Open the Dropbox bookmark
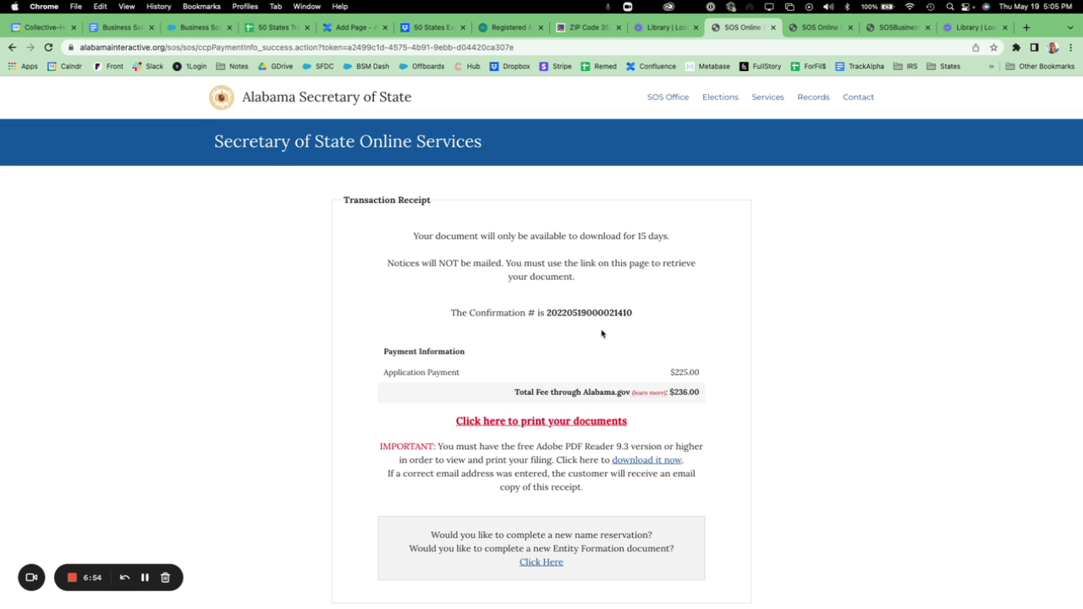This screenshot has width=1083, height=609. tap(510, 66)
